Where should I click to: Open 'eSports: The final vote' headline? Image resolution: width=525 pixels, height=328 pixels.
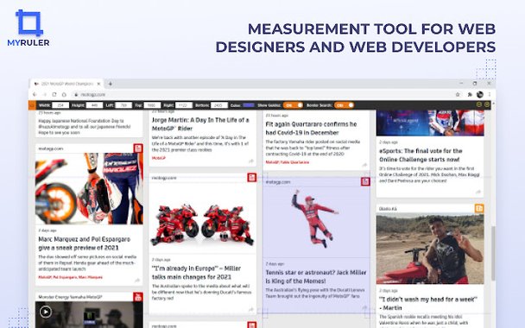coord(421,155)
